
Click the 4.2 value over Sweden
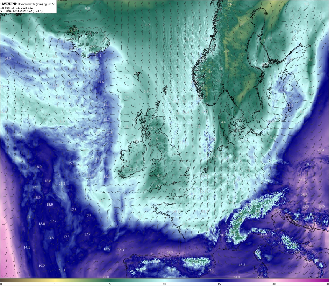(263, 41)
